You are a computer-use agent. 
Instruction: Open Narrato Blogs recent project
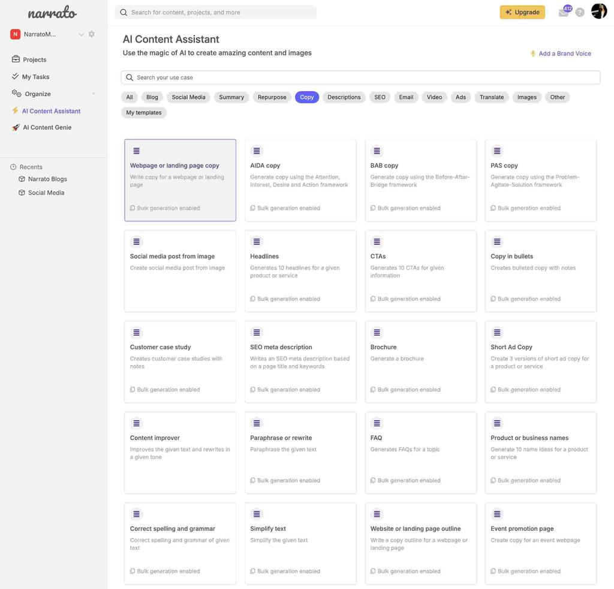pos(47,179)
